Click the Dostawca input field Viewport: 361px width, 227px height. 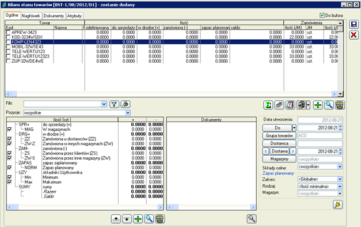(x=320, y=143)
